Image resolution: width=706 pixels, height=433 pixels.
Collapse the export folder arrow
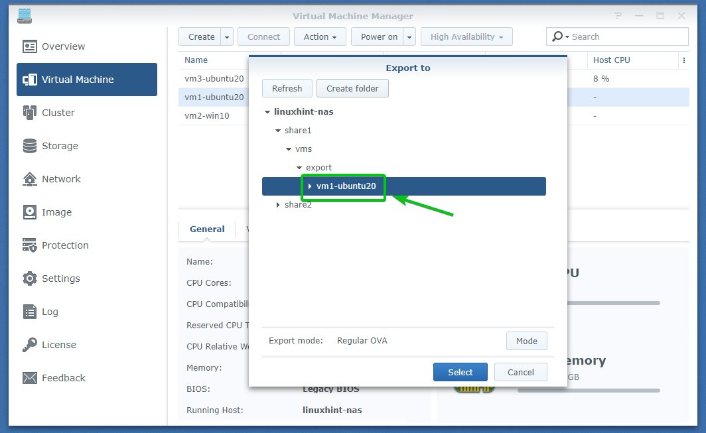299,168
